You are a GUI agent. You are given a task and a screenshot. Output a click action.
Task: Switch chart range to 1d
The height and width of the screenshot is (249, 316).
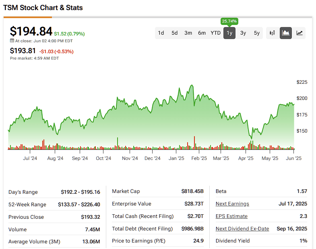[x=161, y=33]
